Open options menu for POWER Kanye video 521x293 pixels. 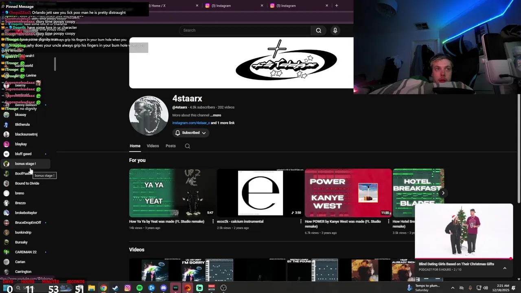pyautogui.click(x=388, y=221)
